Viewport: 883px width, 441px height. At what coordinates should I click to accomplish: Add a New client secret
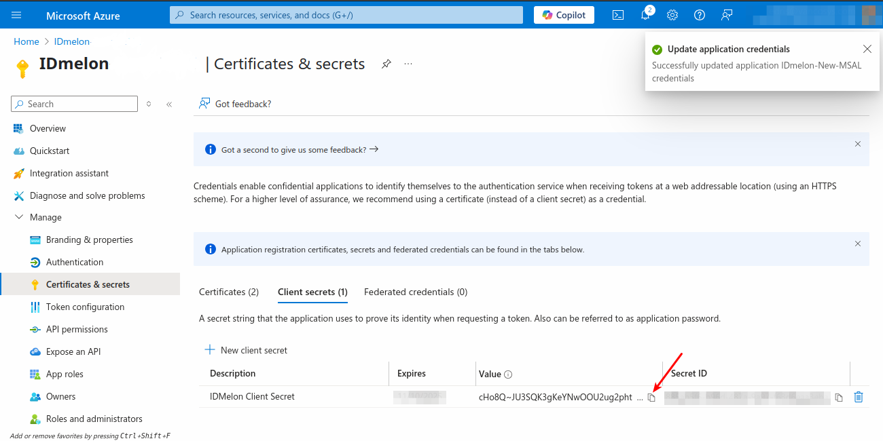point(246,350)
